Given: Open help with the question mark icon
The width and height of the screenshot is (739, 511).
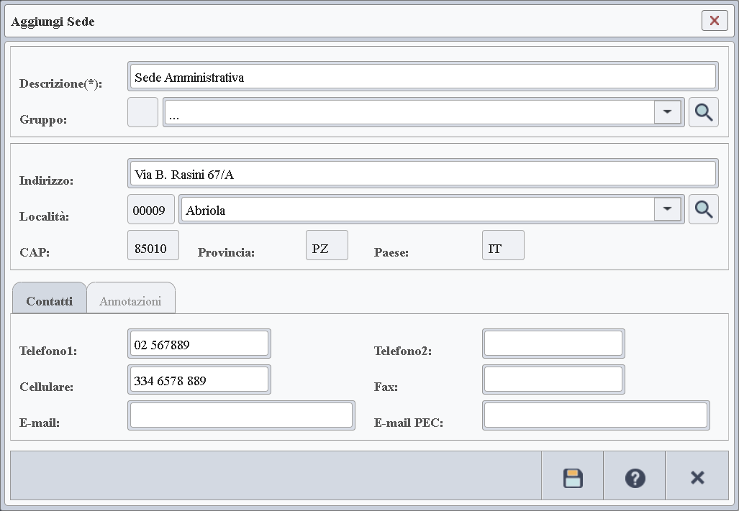Looking at the screenshot, I should pos(635,478).
